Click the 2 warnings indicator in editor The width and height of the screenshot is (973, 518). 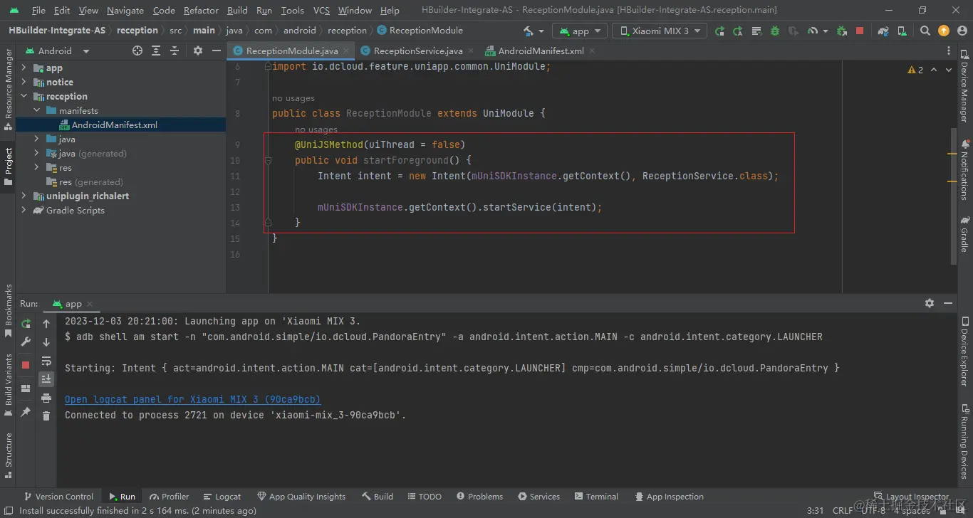[915, 70]
